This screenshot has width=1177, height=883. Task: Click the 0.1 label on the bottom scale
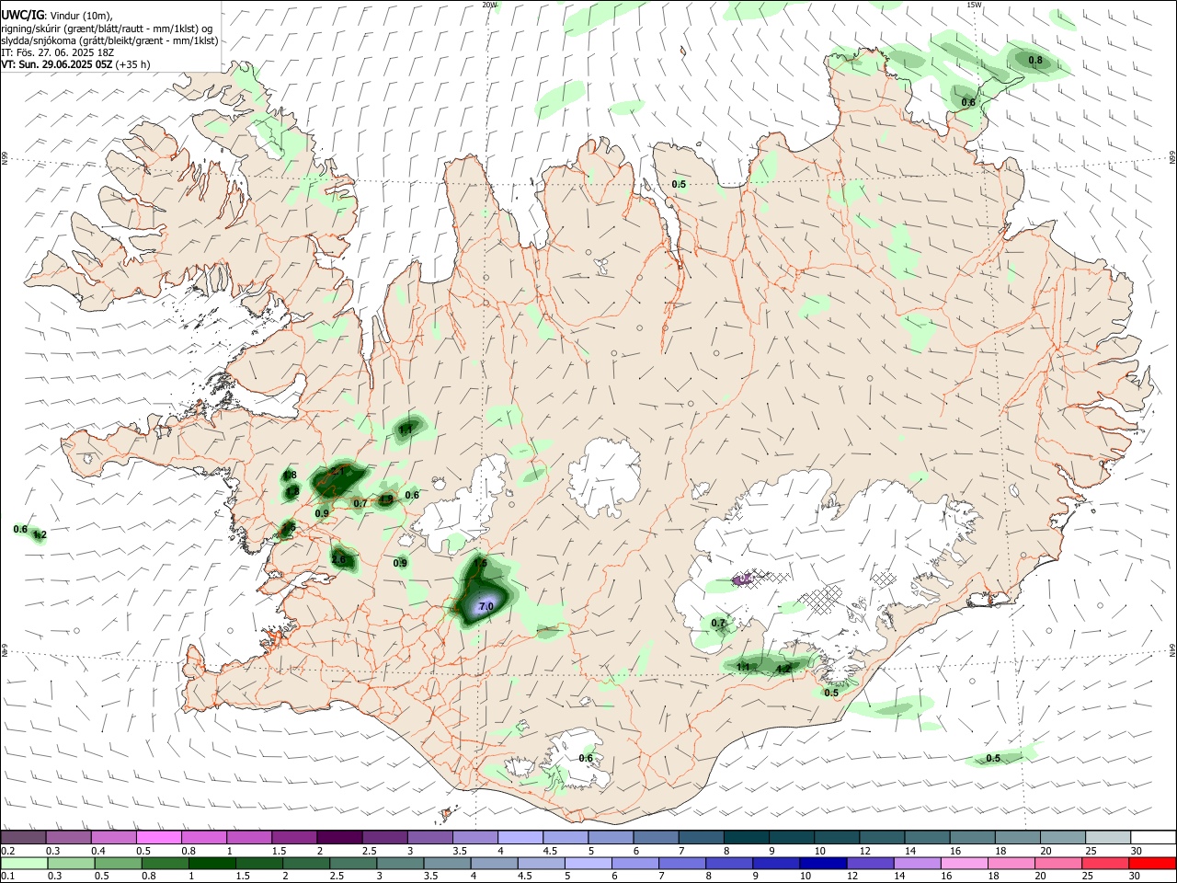(7, 877)
